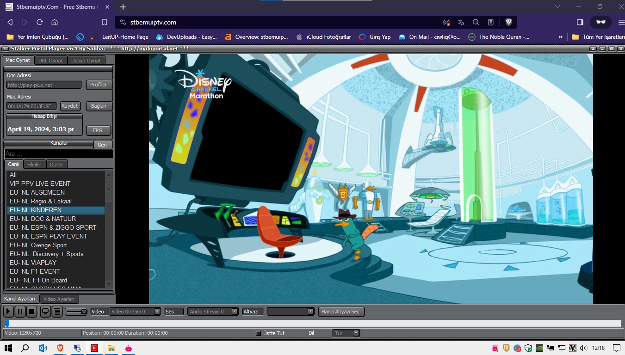Stop the stream with the Stop button
This screenshot has height=355, width=625.
click(x=31, y=312)
